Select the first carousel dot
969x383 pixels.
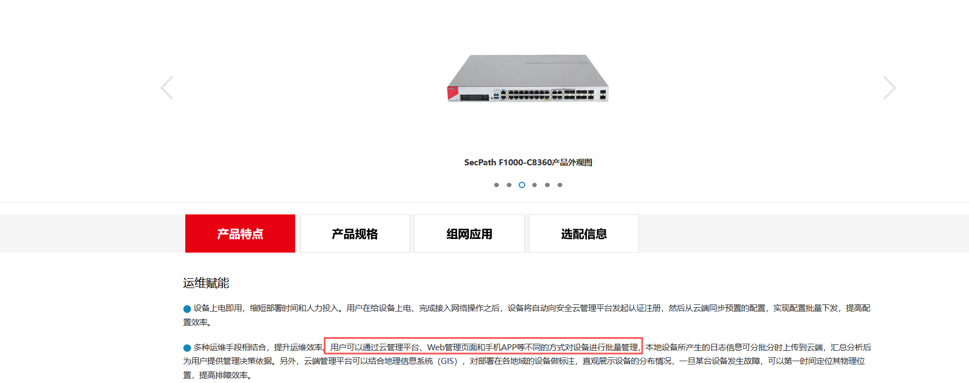pos(496,185)
